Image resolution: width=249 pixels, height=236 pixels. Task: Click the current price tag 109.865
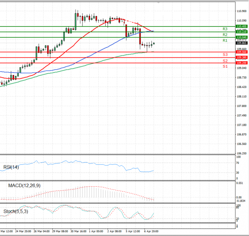[242, 43]
